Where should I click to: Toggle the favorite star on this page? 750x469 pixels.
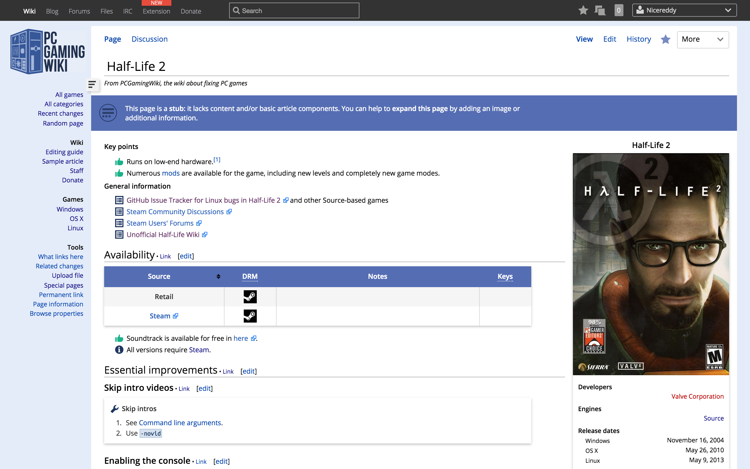click(665, 39)
